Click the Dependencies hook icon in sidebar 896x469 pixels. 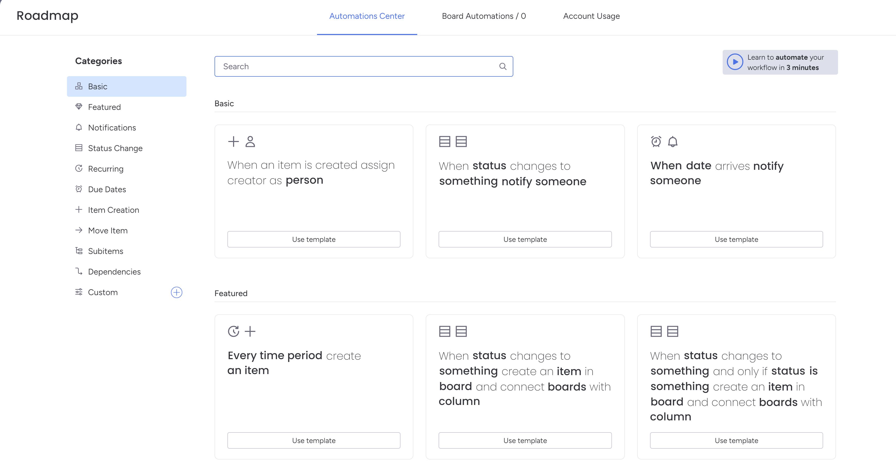[x=79, y=271]
